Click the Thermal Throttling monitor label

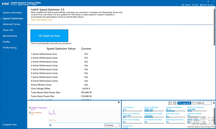[194, 113]
